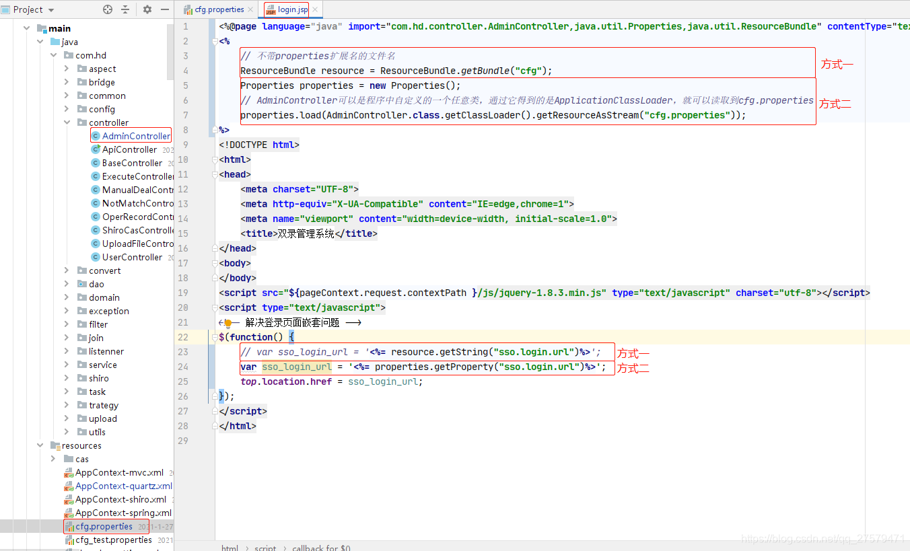The image size is (910, 551).
Task: Click the resources folder icon
Action: 55,445
